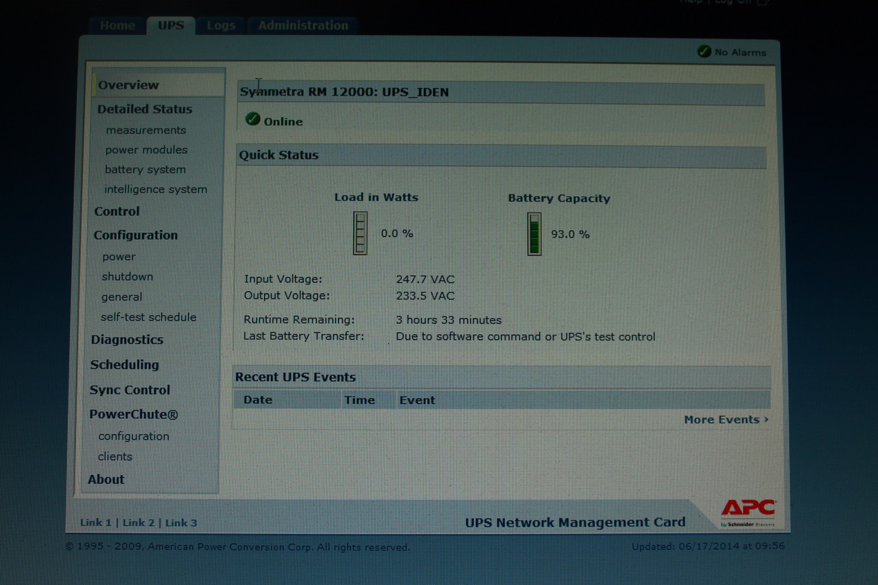This screenshot has height=585, width=878.
Task: Click the Last Battery Transfer reason text
Action: pyautogui.click(x=525, y=336)
